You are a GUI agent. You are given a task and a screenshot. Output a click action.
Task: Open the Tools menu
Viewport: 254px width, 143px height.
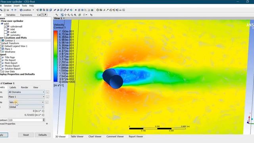[x=24, y=6]
